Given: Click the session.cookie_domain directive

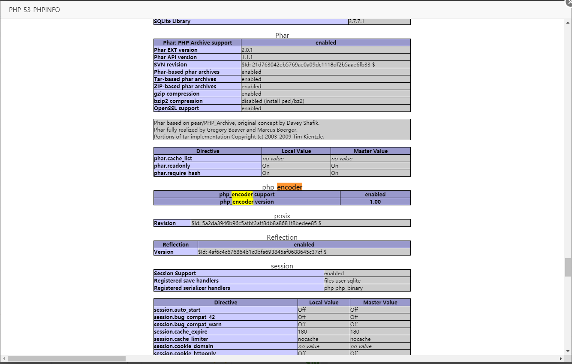Looking at the screenshot, I should 184,346.
